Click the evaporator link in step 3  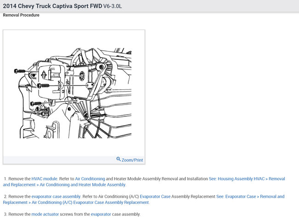click(x=101, y=214)
